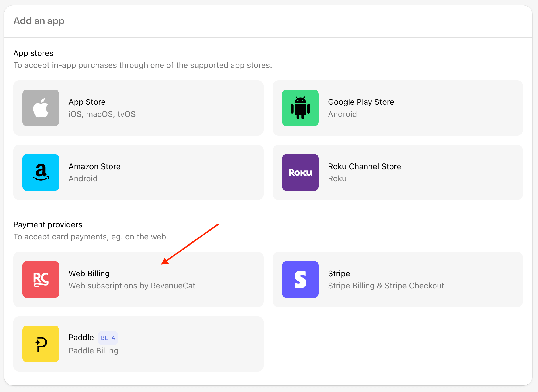
Task: Click 'Stripe Billing & Stripe Checkout' text
Action: tap(386, 286)
